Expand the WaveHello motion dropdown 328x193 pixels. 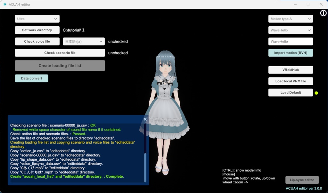(290, 30)
